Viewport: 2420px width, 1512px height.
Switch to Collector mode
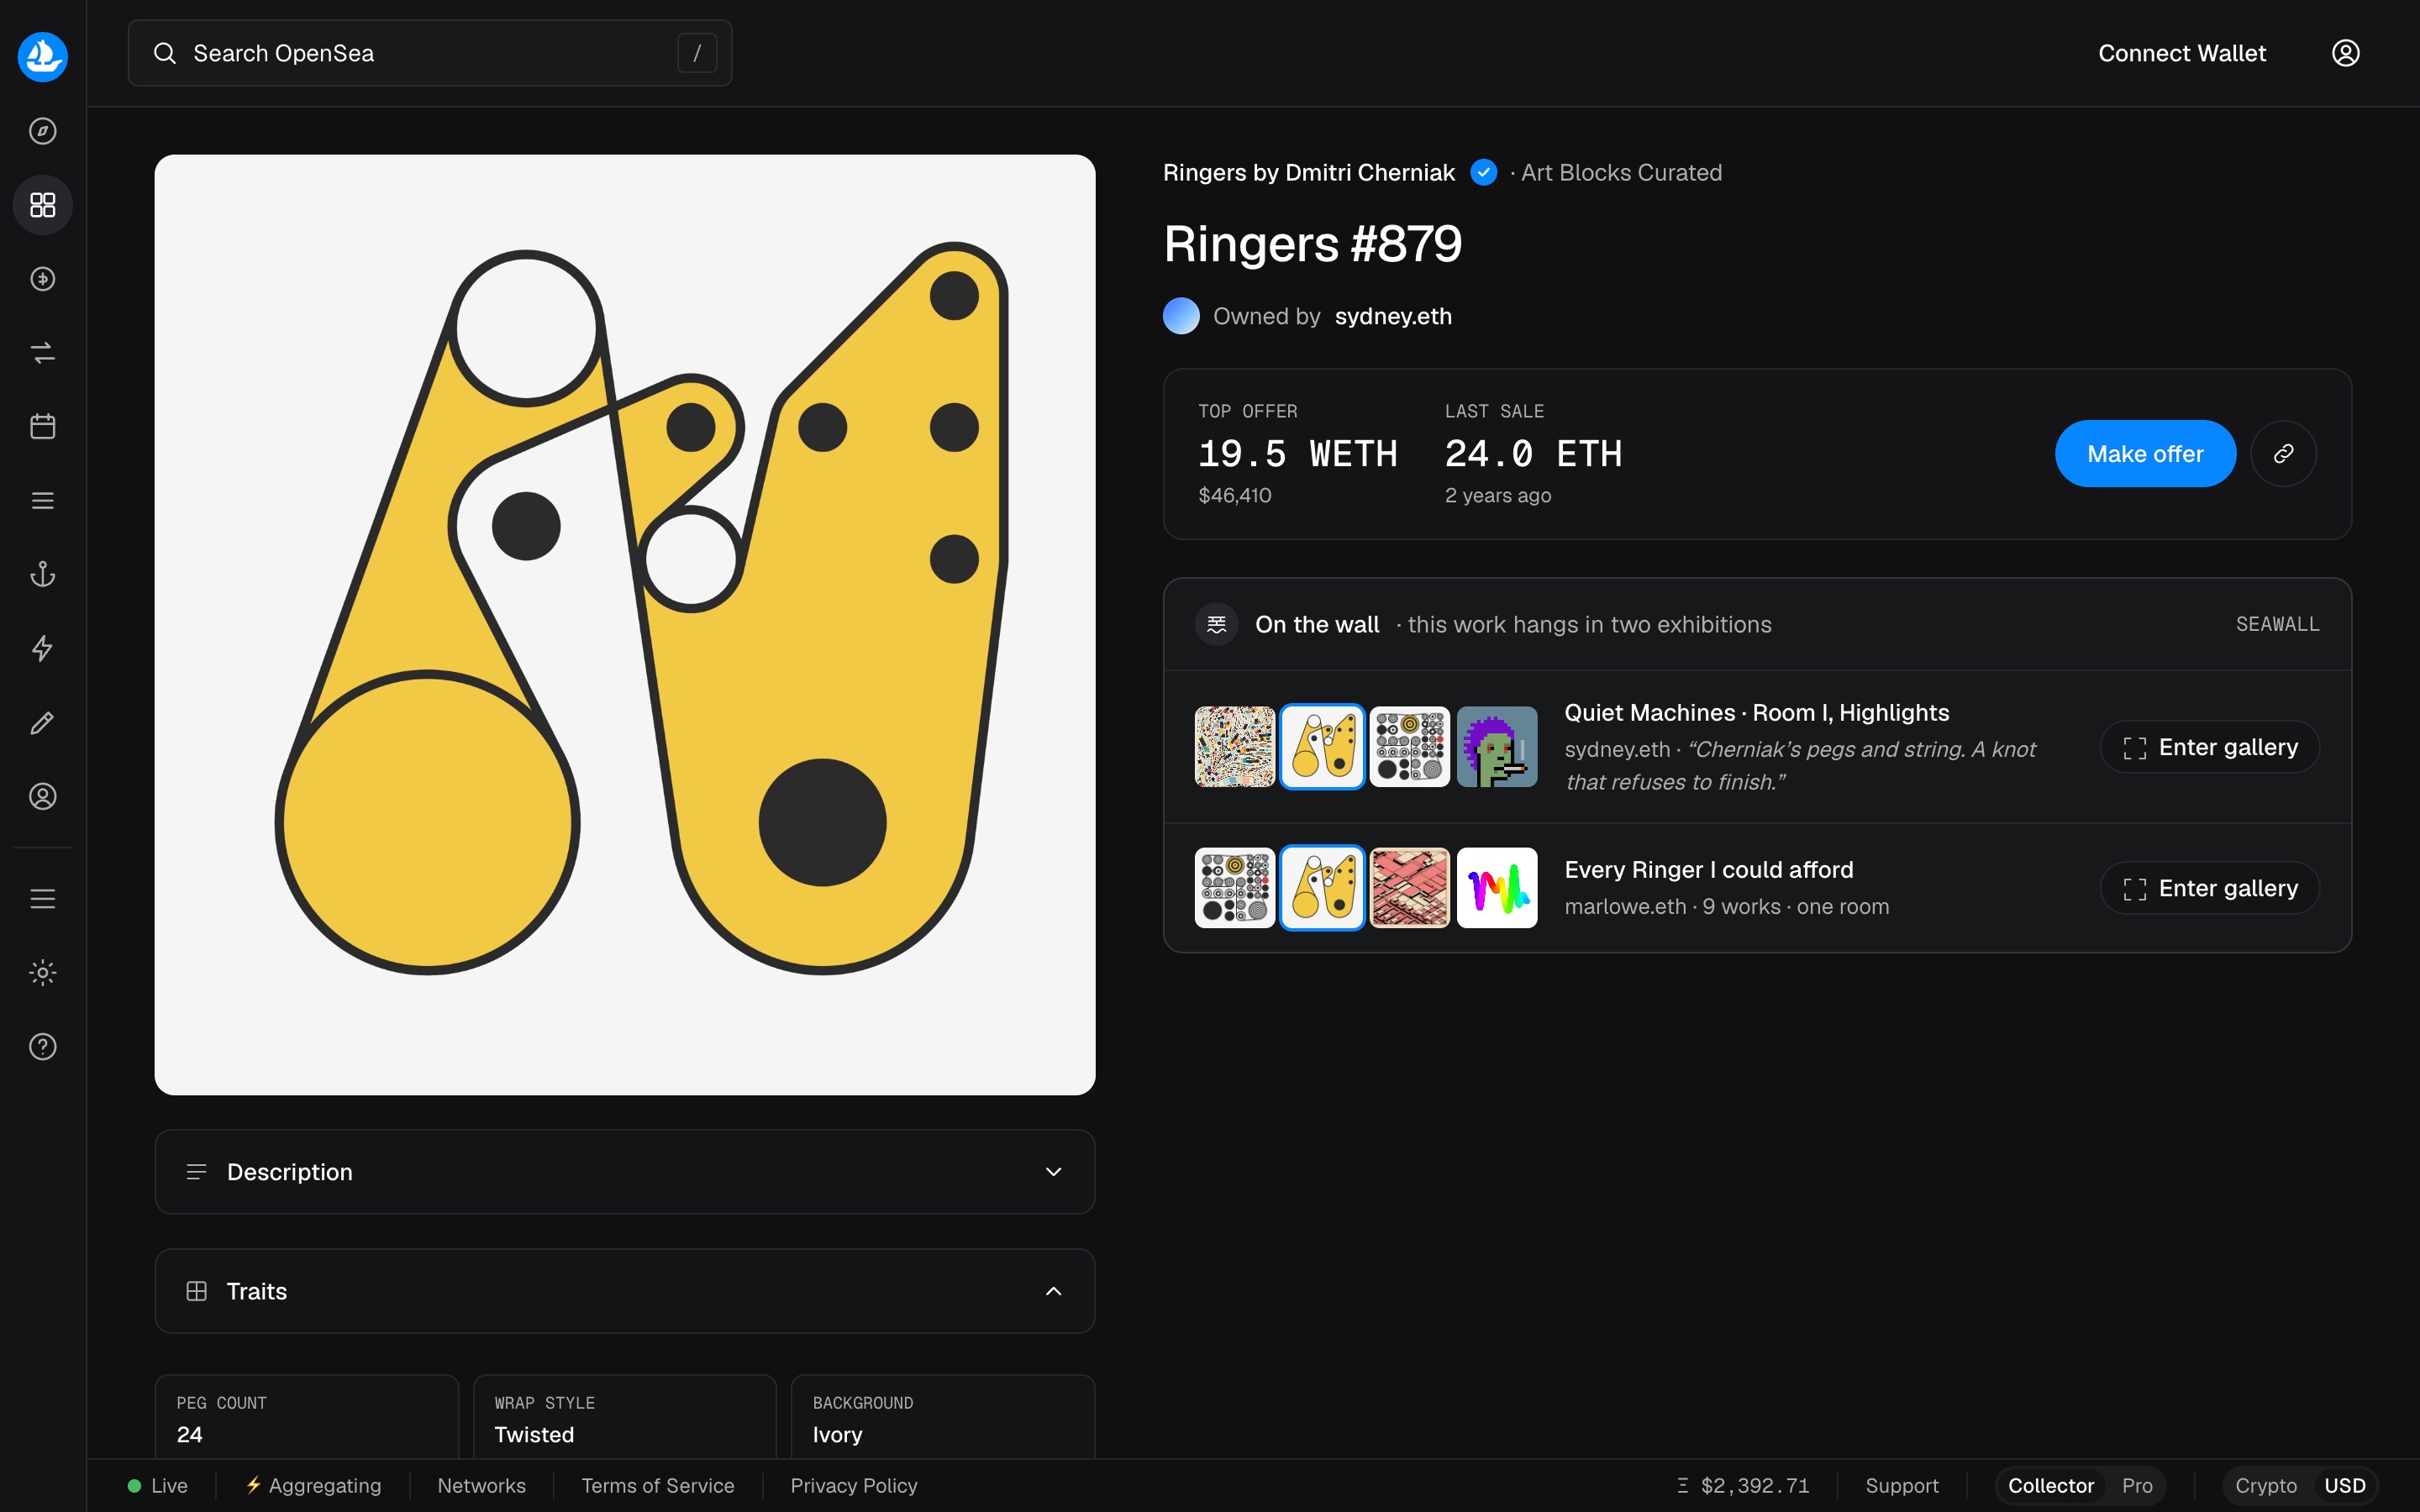(2050, 1486)
